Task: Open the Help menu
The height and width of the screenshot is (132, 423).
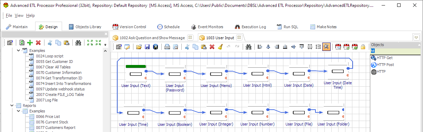Action: point(31,15)
